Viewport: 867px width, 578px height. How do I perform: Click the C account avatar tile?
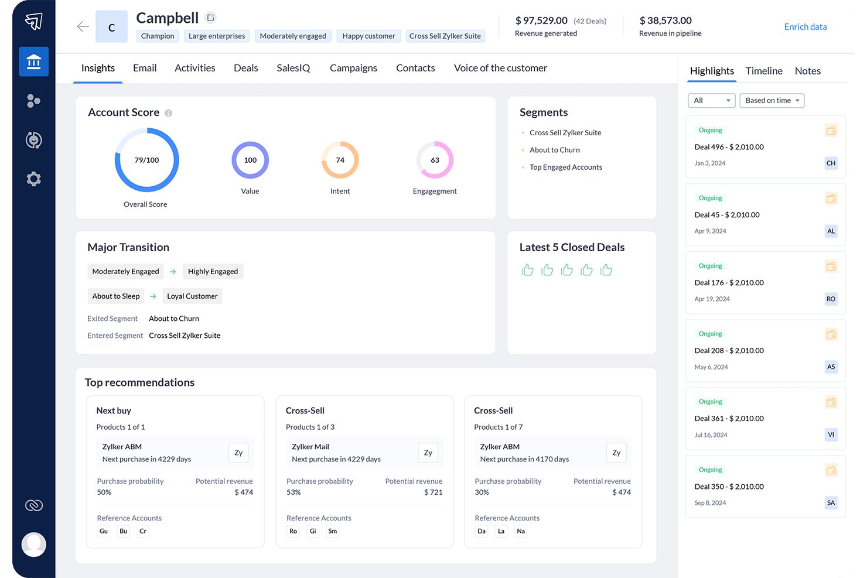tap(111, 27)
